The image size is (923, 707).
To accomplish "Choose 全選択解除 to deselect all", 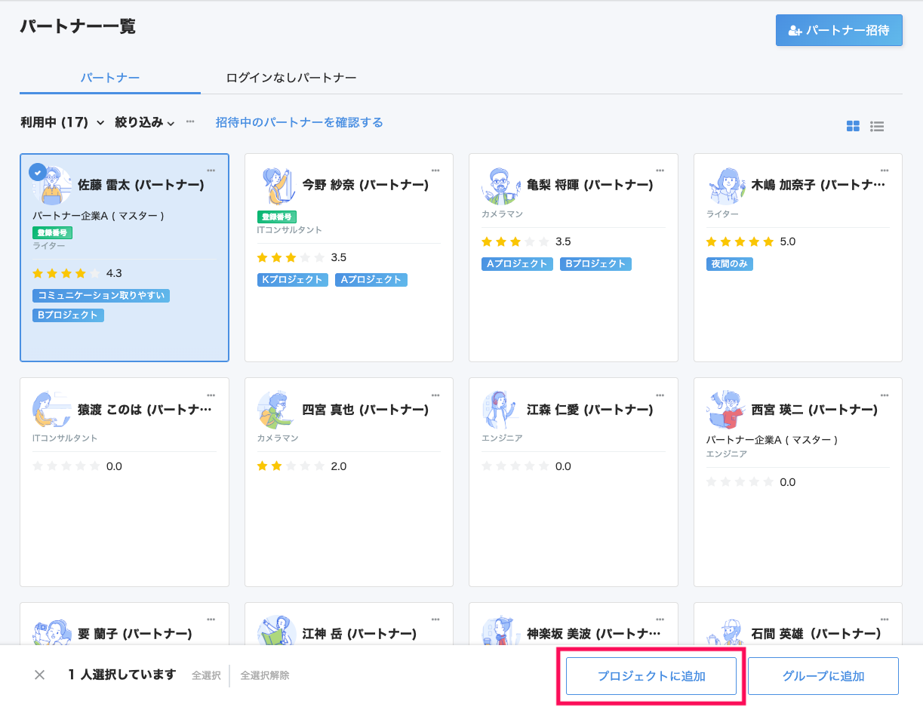I will [x=265, y=676].
